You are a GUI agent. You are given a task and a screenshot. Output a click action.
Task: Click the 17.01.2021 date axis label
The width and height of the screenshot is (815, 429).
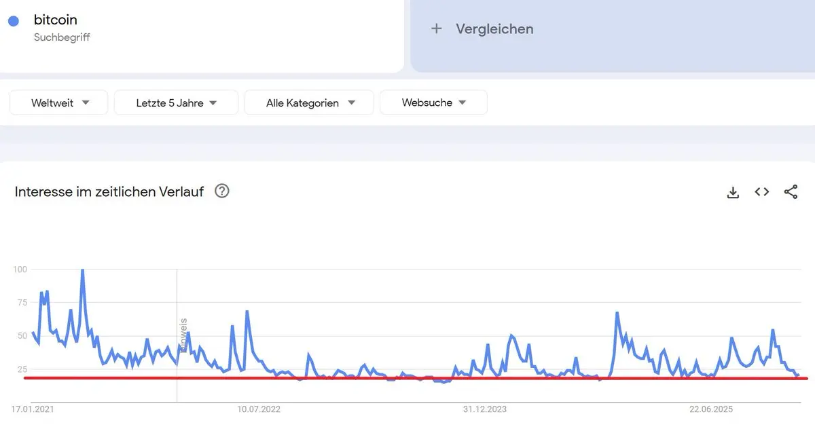pyautogui.click(x=33, y=409)
